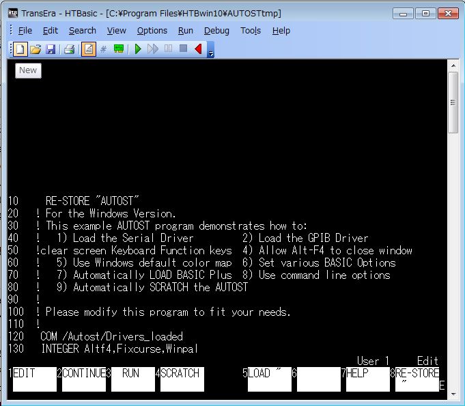
Task: Click text clear screen Keyboard Function keys
Action: coord(136,250)
